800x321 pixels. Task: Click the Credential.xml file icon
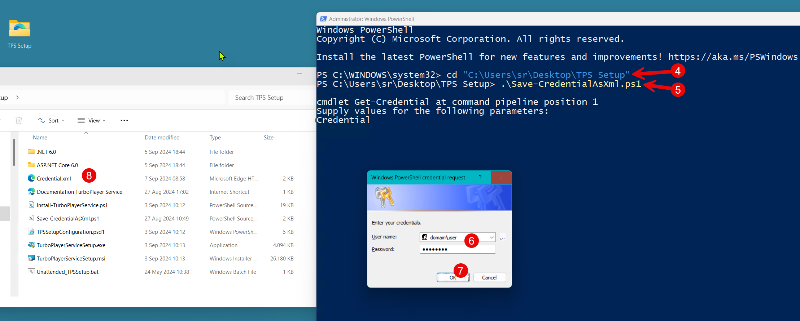(x=31, y=178)
